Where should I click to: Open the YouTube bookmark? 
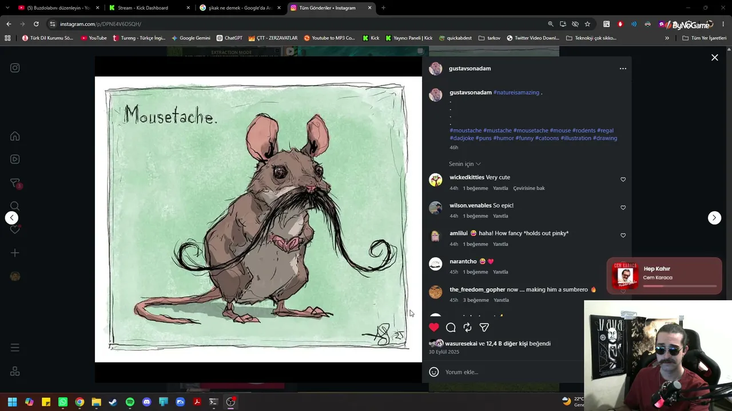pos(94,38)
